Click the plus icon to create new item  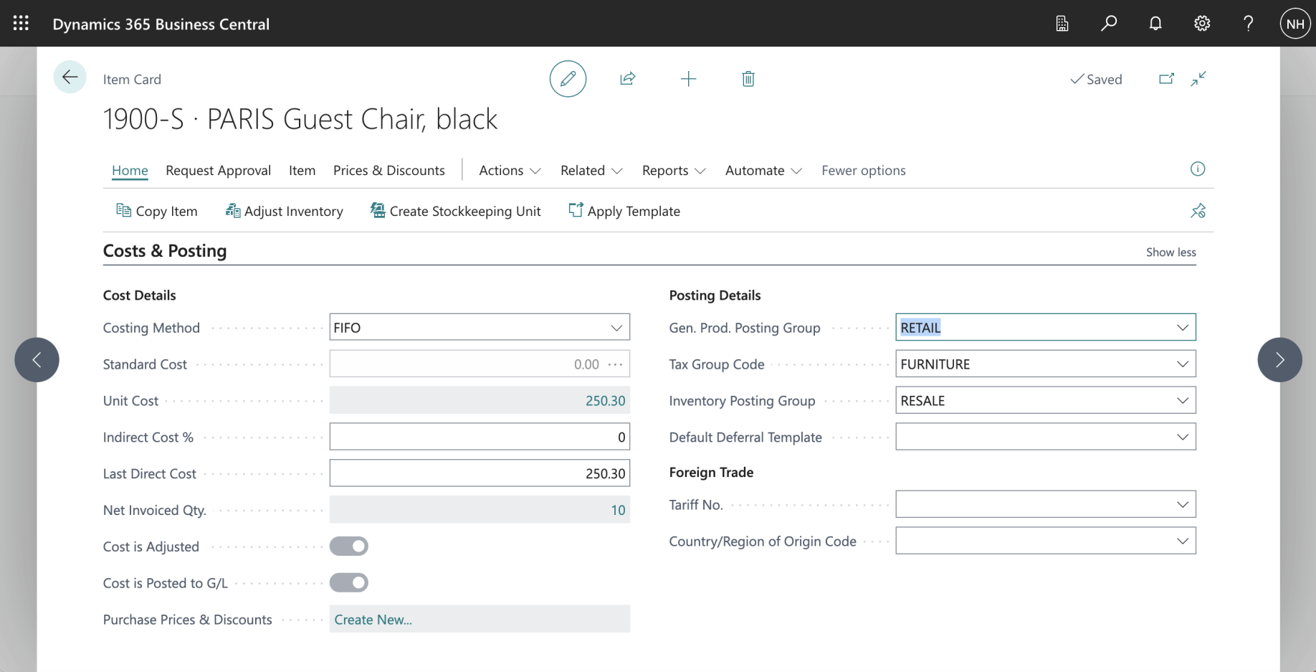click(x=688, y=79)
